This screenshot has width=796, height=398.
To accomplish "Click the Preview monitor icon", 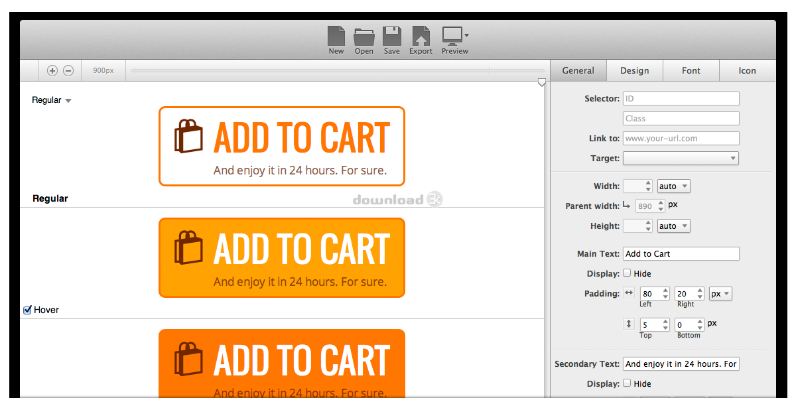I will coord(452,36).
